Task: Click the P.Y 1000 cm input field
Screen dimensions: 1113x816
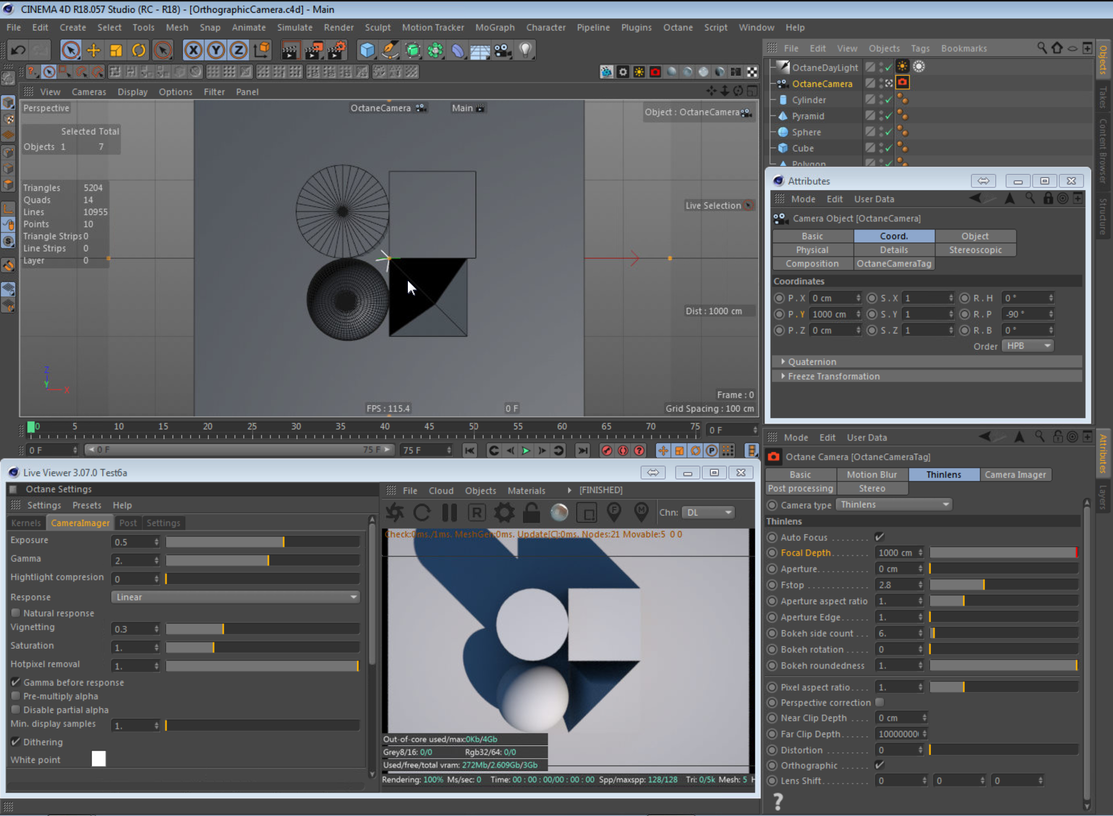Action: [832, 314]
